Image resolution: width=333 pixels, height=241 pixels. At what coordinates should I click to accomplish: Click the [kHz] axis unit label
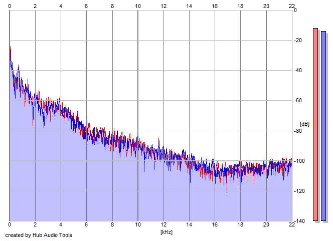pyautogui.click(x=166, y=232)
